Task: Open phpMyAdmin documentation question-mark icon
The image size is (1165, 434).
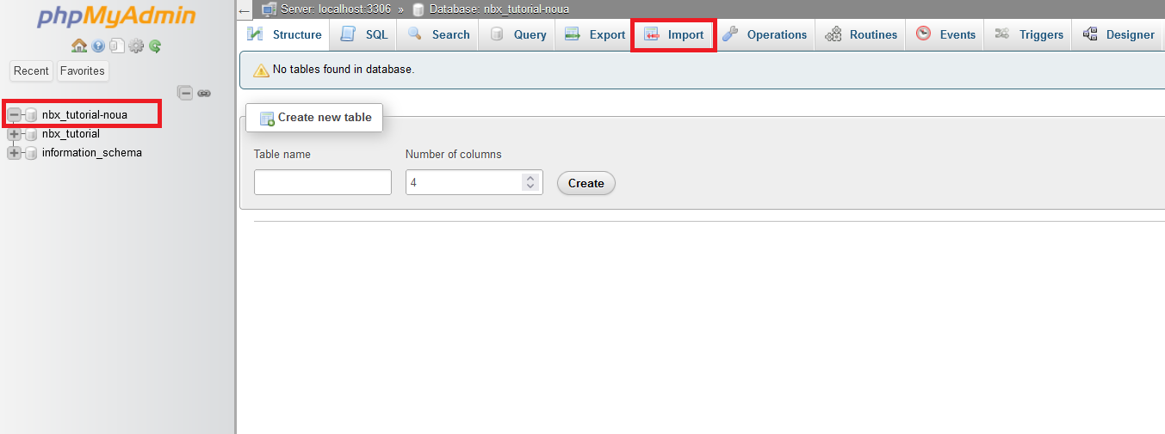Action: [x=98, y=46]
